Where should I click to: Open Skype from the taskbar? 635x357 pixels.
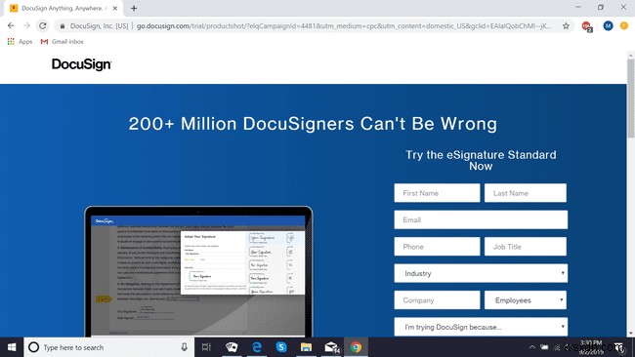pos(281,347)
